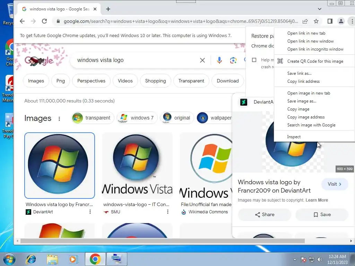Open the Images section three-dot menu
Screen dimensions: 355x266
click(x=59, y=119)
